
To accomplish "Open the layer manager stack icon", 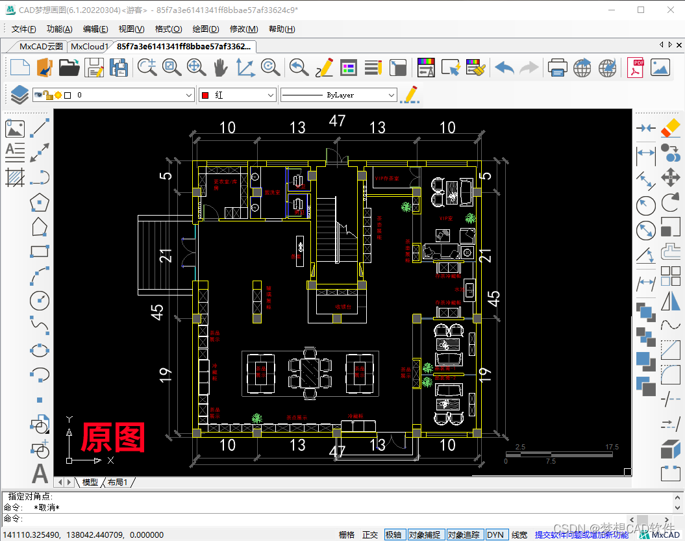I will click(19, 95).
